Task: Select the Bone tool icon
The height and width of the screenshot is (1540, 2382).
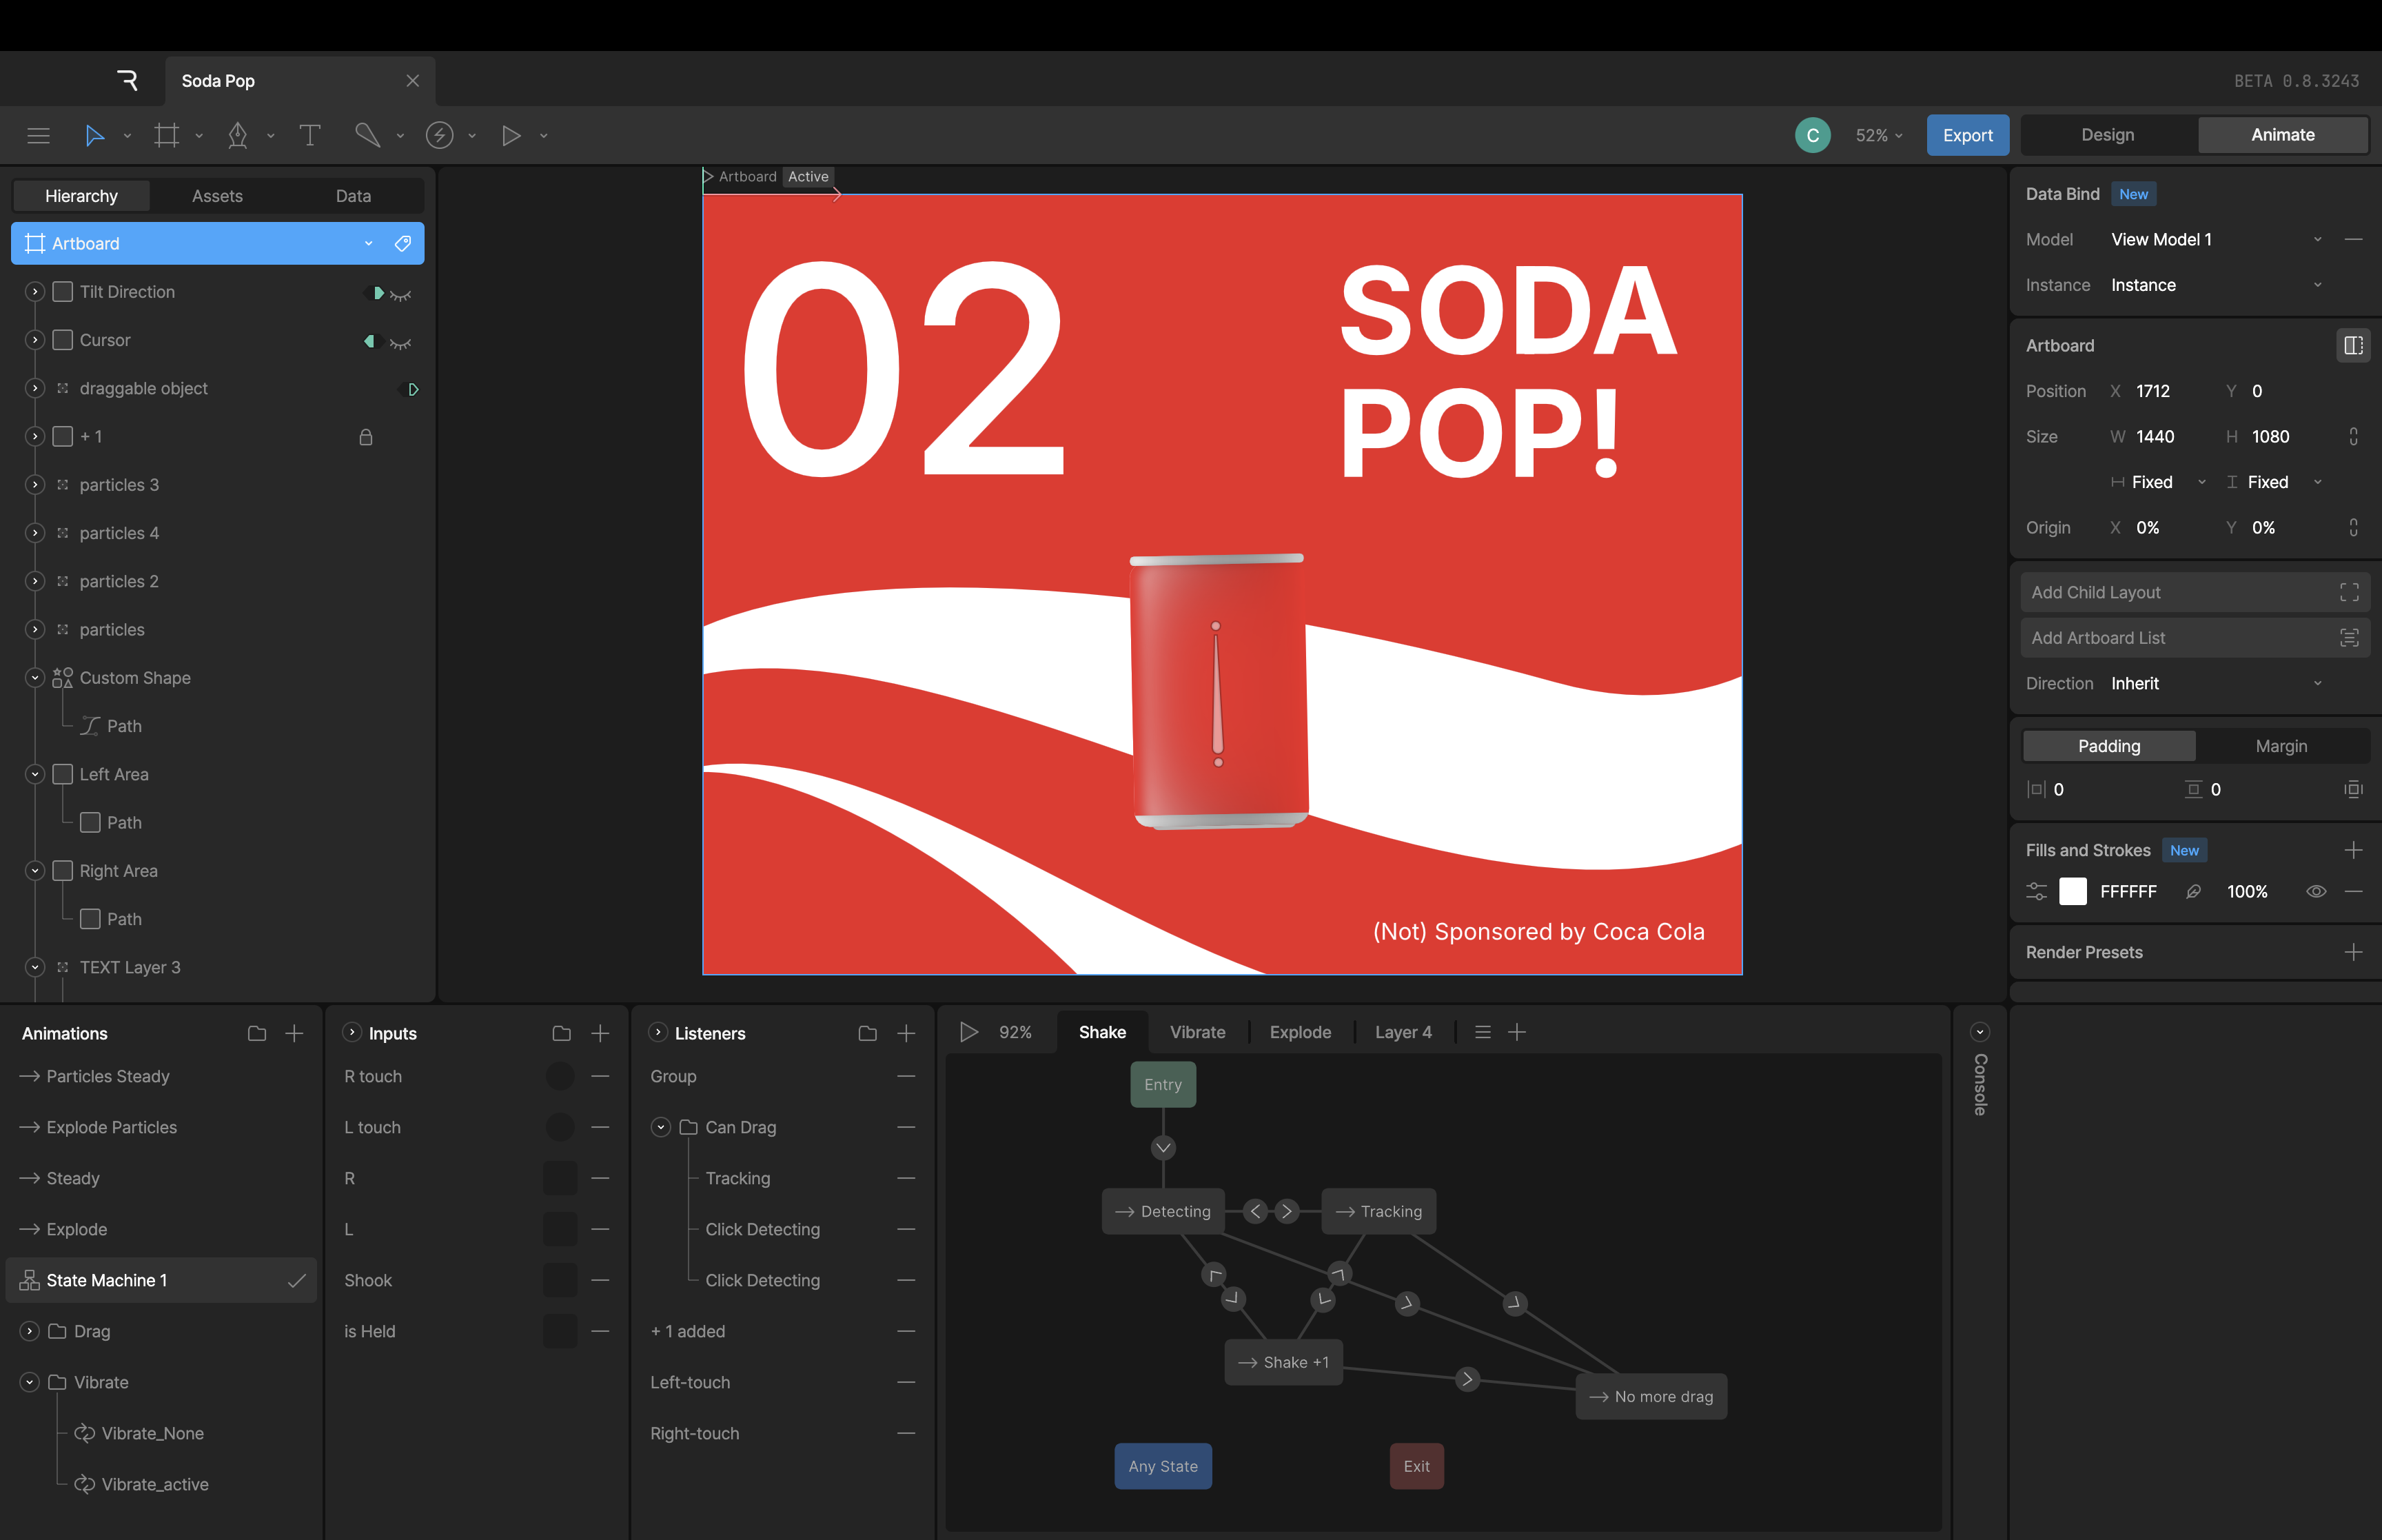Action: click(367, 135)
